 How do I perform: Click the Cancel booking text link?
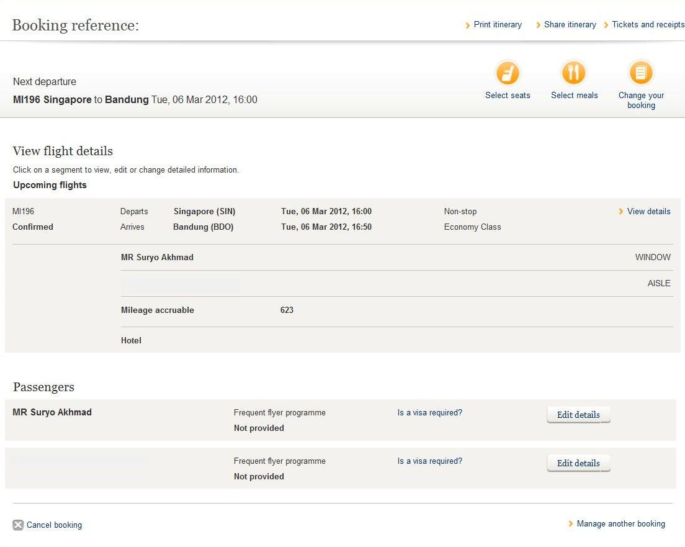tap(54, 525)
